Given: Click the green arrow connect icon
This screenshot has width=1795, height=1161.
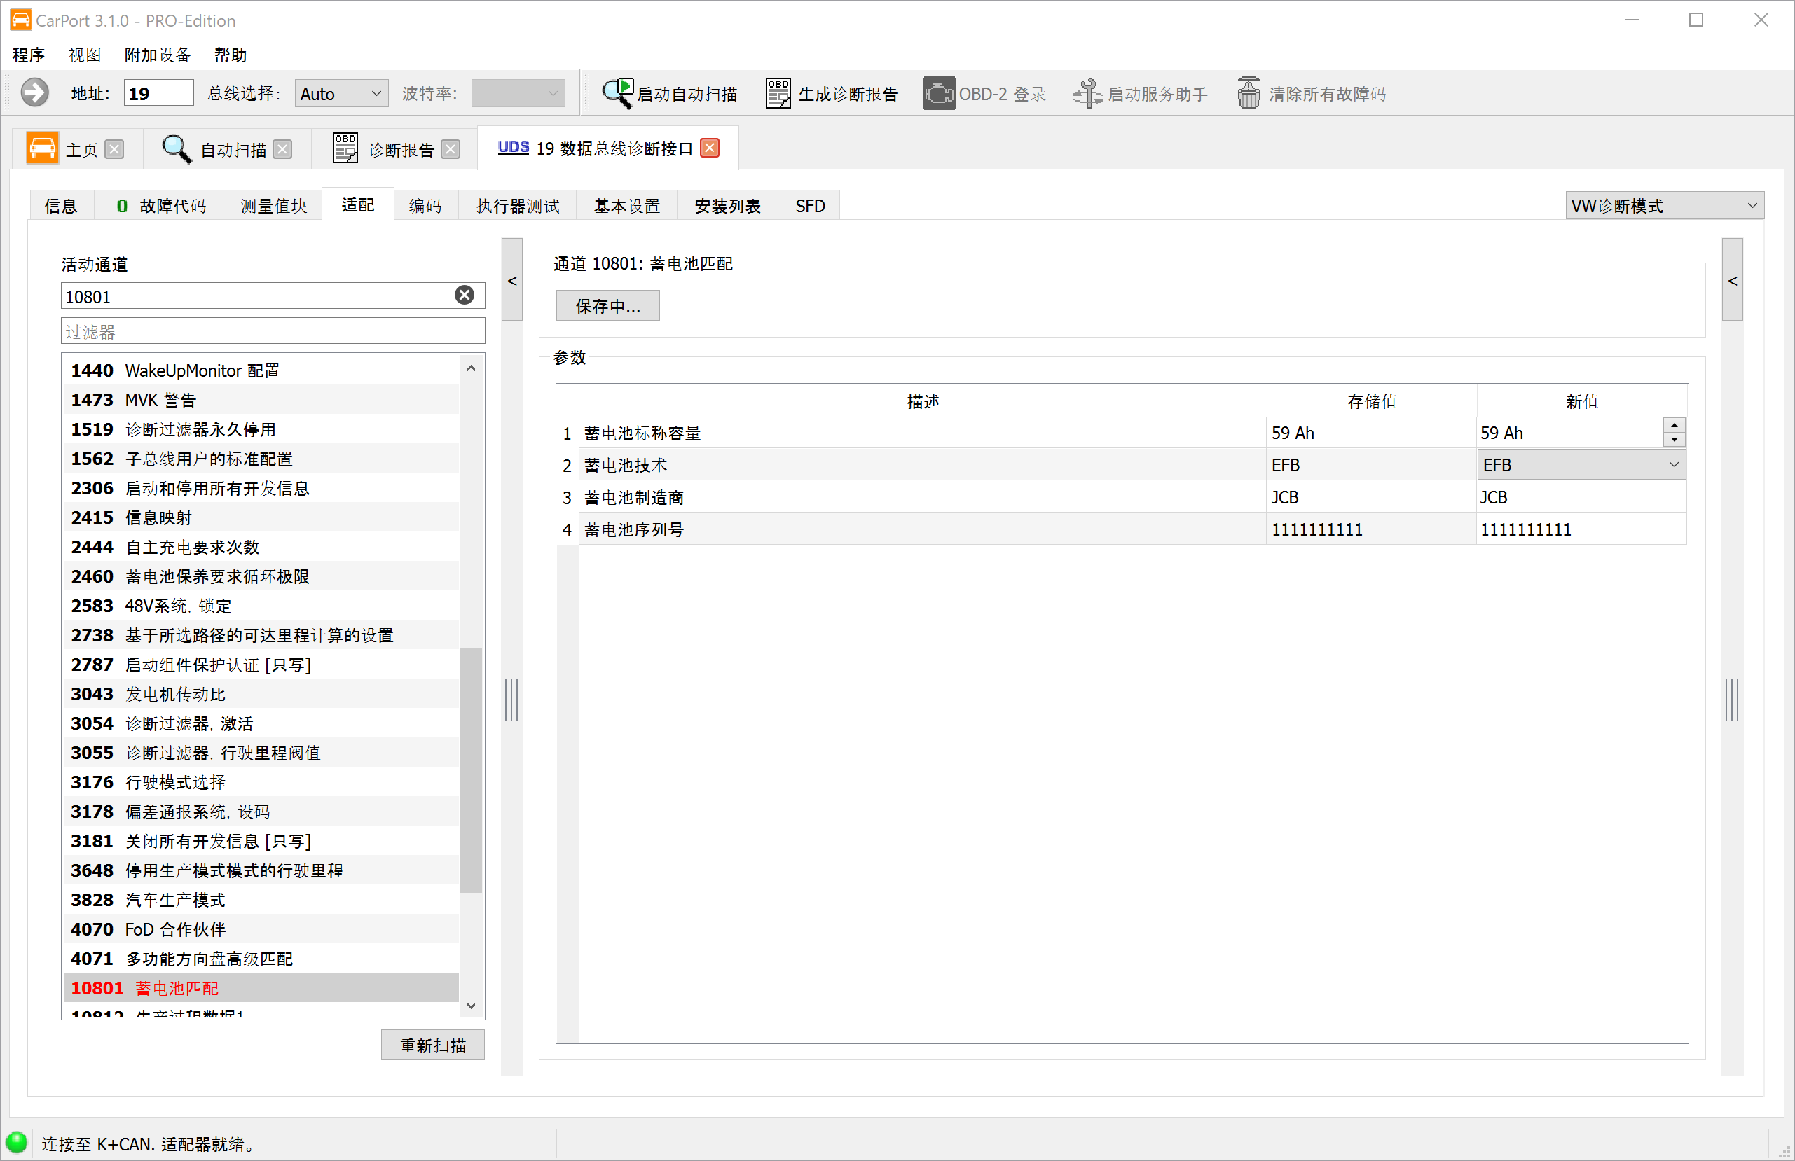Looking at the screenshot, I should pos(35,92).
